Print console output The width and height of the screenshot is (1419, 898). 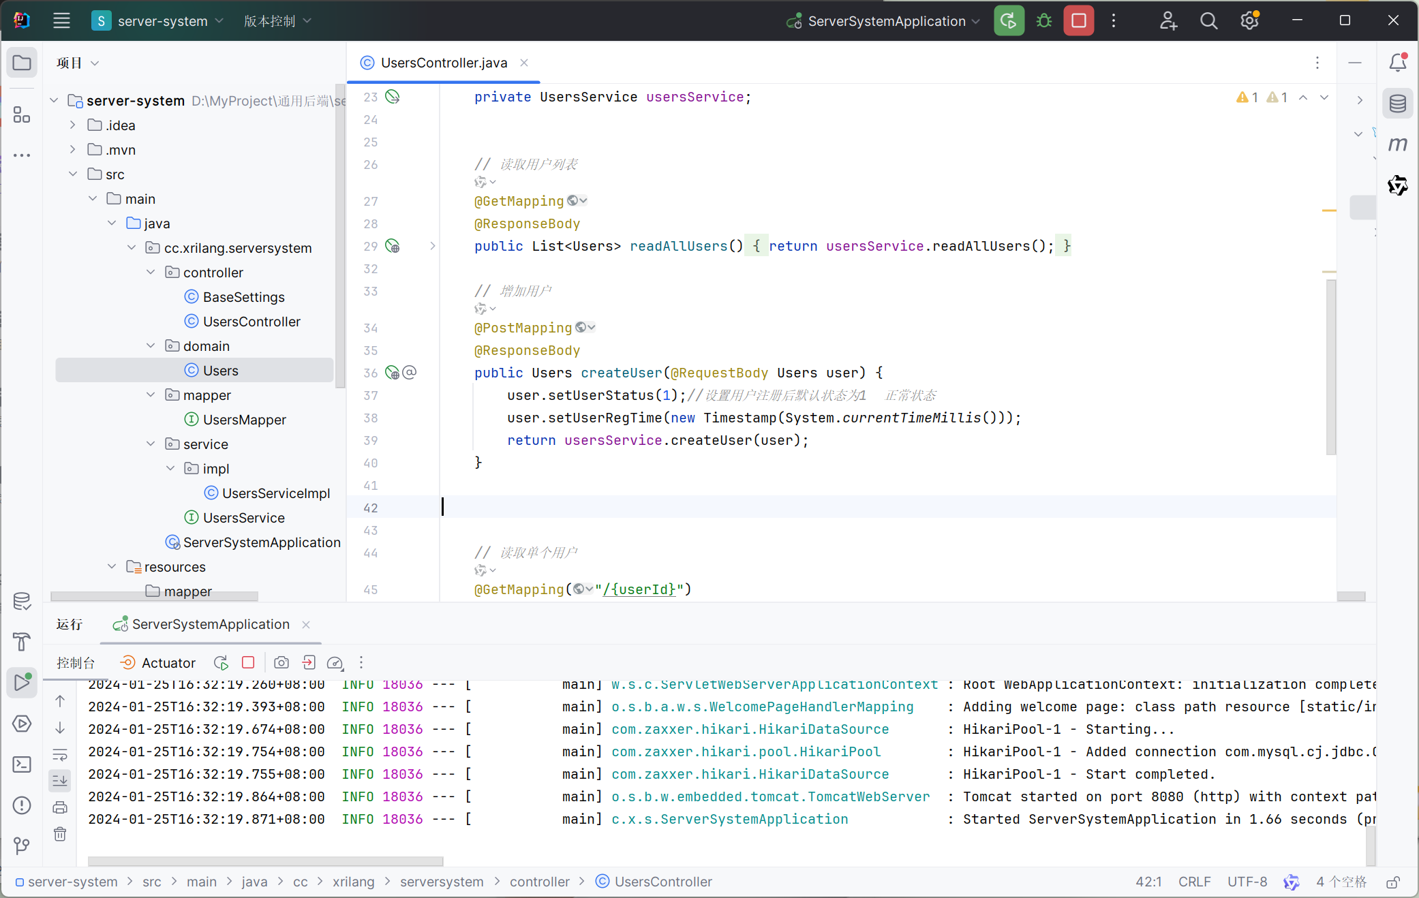click(x=60, y=807)
